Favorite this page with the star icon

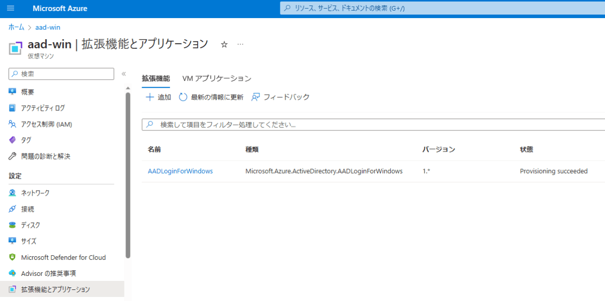(x=224, y=44)
